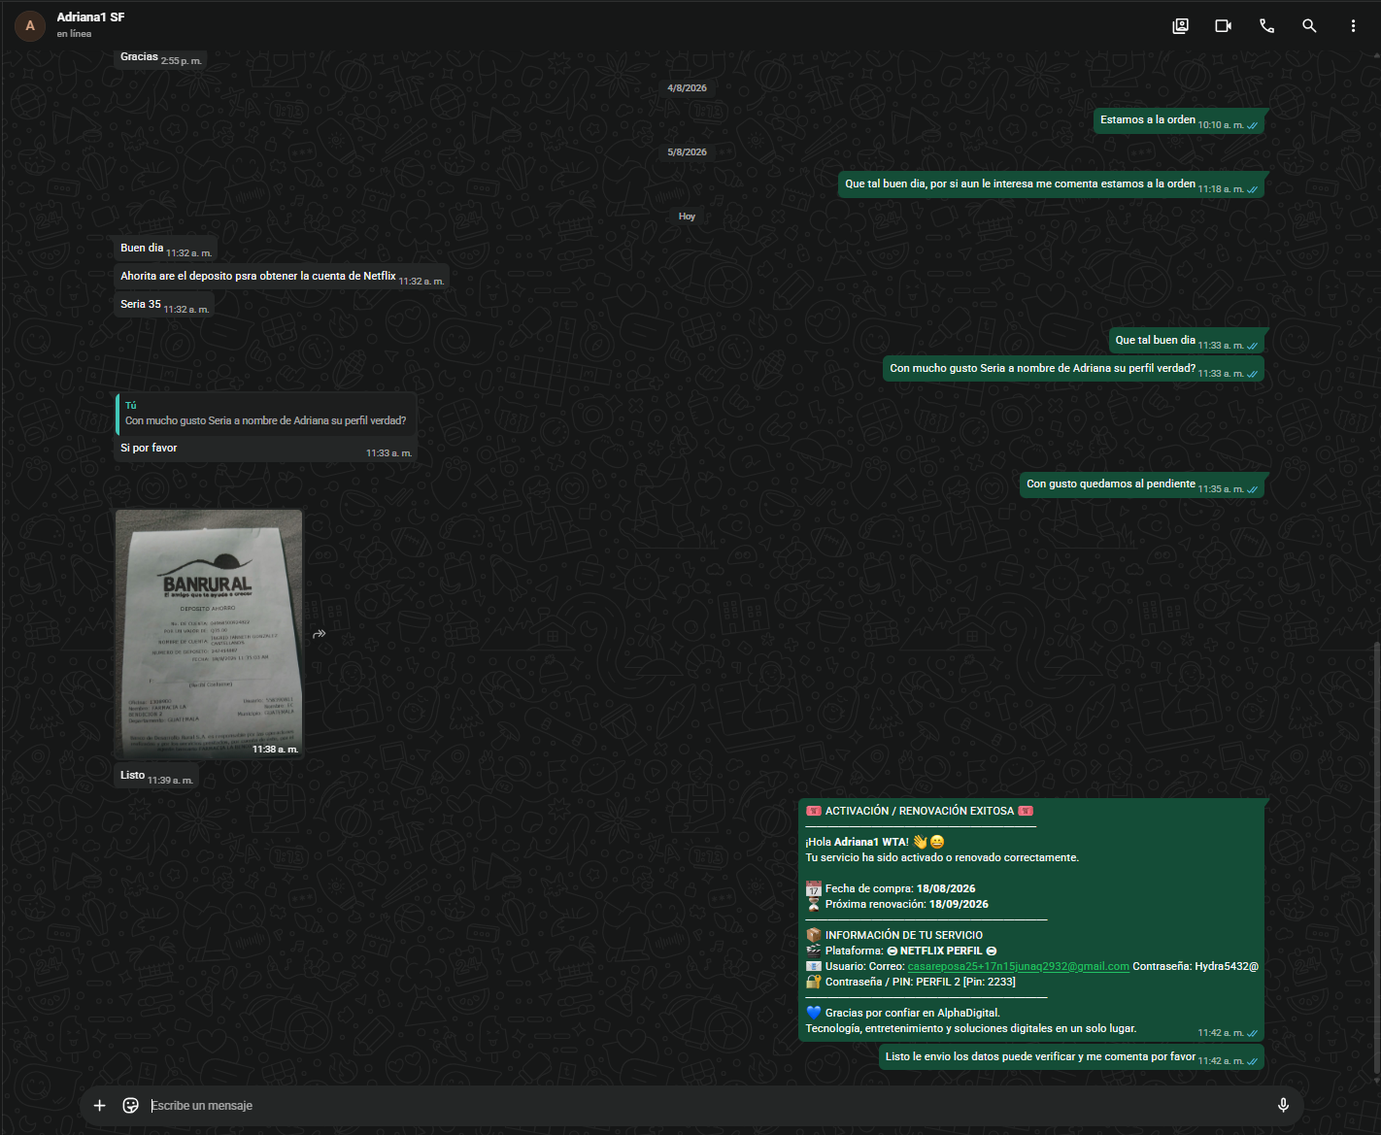Click "Listo le envio los datos" message
The width and height of the screenshot is (1381, 1135).
[x=1071, y=1057]
